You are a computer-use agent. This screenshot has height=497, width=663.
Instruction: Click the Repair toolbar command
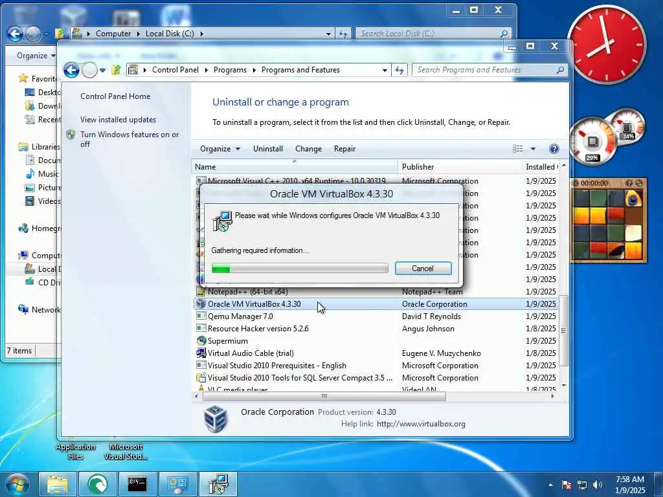coord(344,149)
